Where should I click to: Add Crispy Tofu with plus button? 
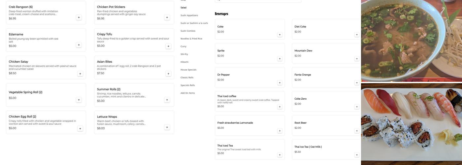point(168,46)
